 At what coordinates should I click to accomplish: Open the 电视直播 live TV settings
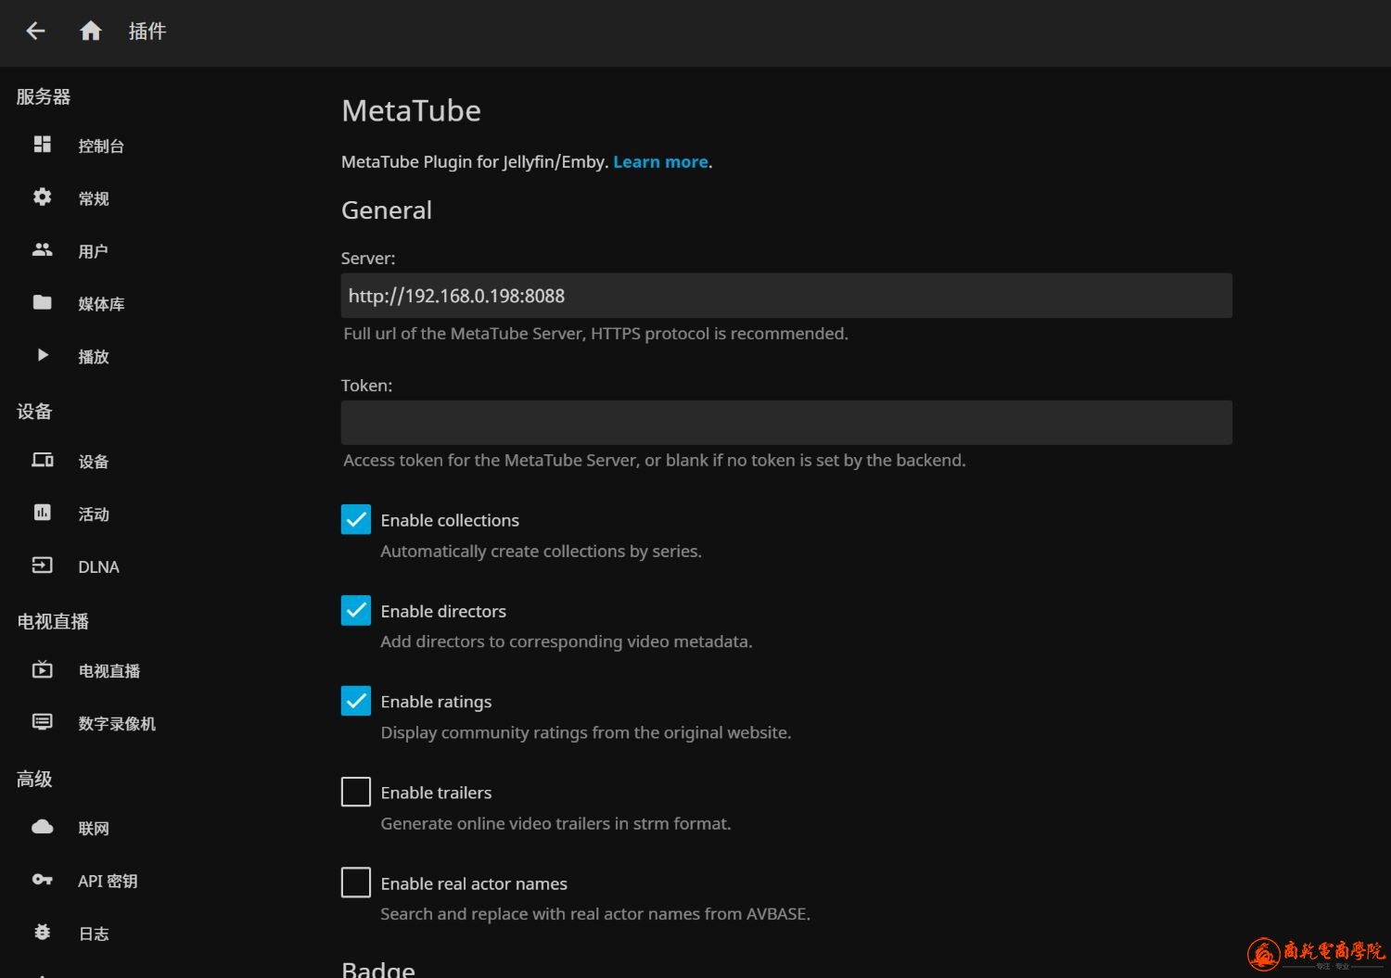coord(108,670)
